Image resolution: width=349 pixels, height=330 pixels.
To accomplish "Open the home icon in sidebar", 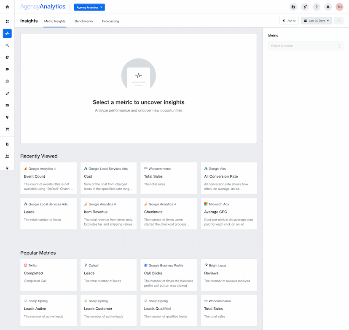I will tap(7, 7).
